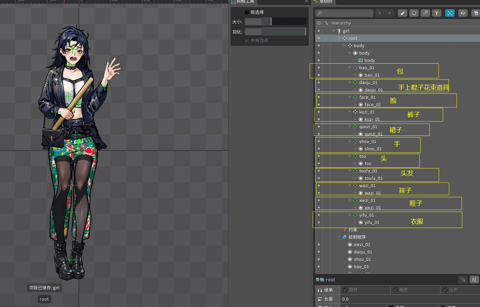Click the 大小 size slider
This screenshot has width=480, height=307.
pyautogui.click(x=275, y=22)
